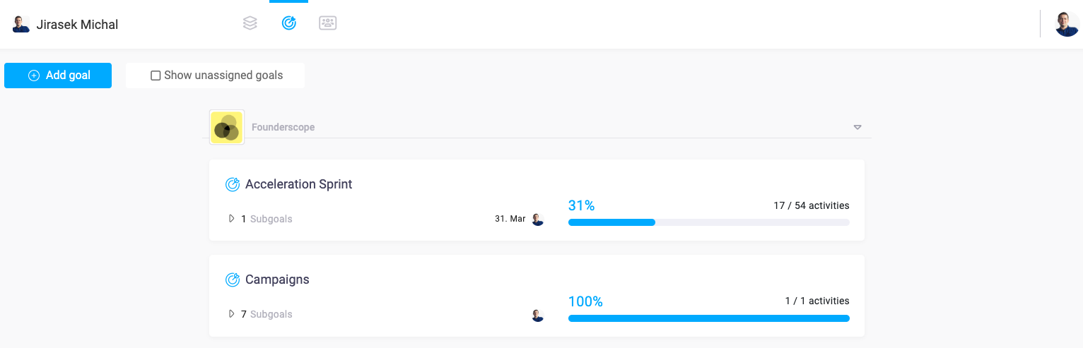
Task: Click the 31. Mar due date
Action: pos(510,219)
